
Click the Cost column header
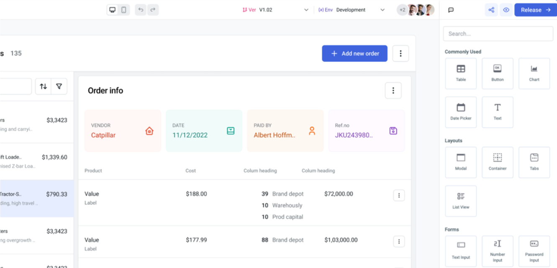point(190,171)
